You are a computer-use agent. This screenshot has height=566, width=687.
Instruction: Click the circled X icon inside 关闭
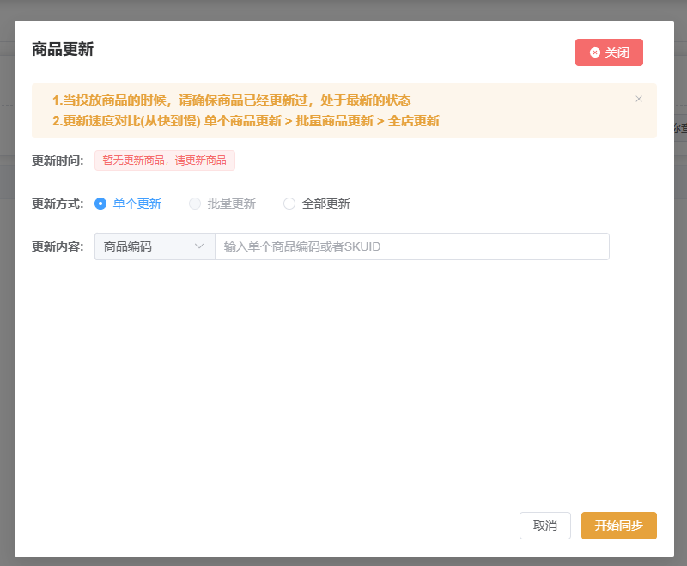595,52
